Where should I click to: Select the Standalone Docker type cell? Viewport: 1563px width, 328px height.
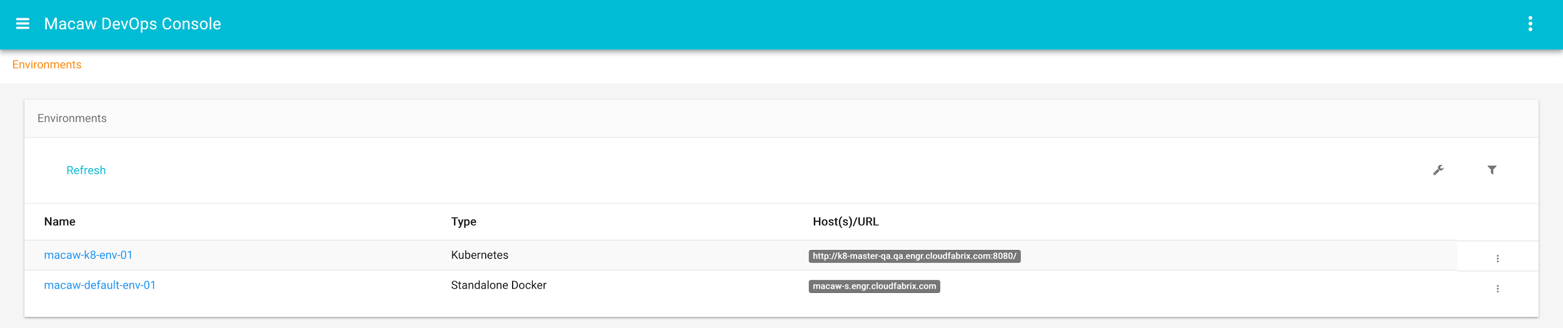498,285
